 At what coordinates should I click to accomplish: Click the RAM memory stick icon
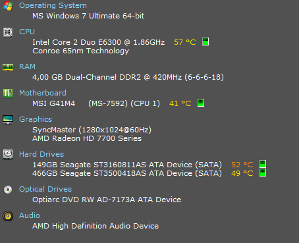pos(8,67)
